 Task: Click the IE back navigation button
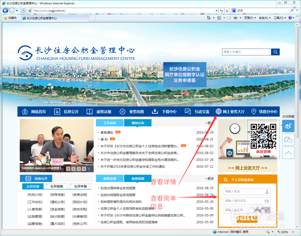tap(5, 11)
